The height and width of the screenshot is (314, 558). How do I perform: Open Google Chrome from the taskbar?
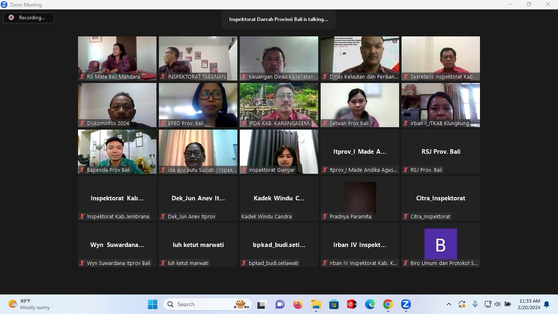tap(388, 304)
